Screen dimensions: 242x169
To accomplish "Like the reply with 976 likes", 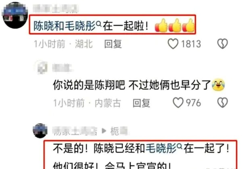I will tap(178, 103).
